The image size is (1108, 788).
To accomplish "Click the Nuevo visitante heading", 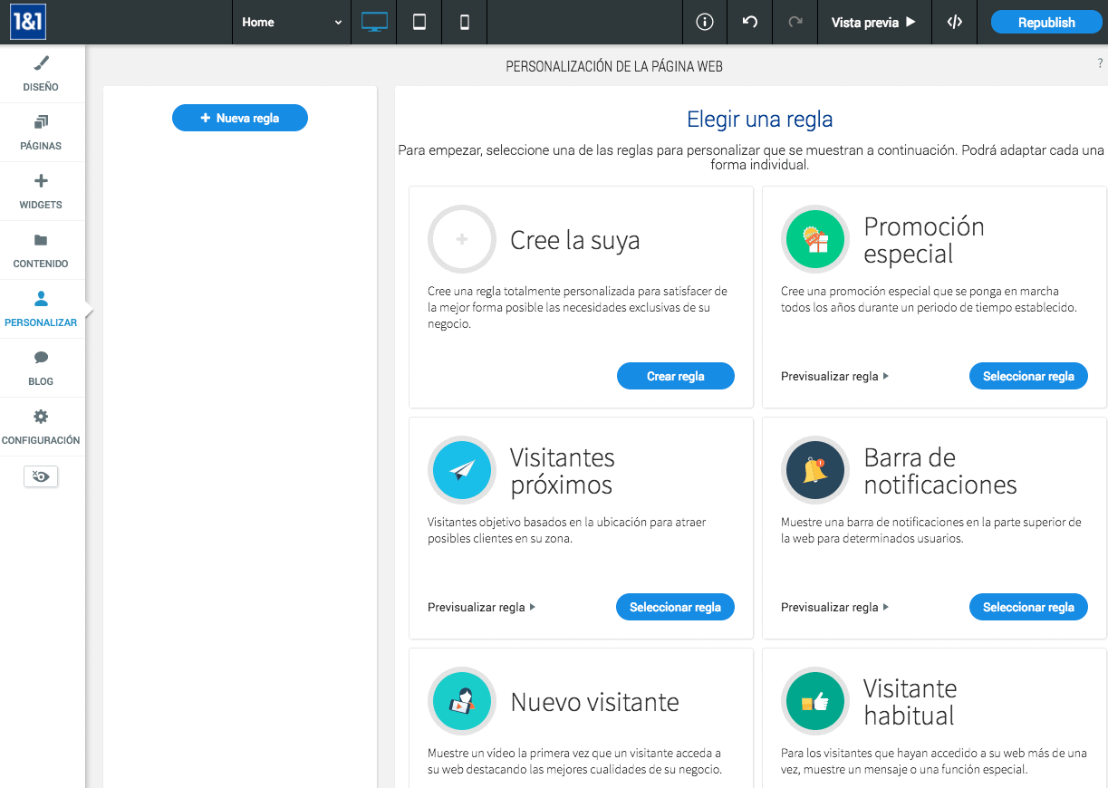I will (594, 702).
